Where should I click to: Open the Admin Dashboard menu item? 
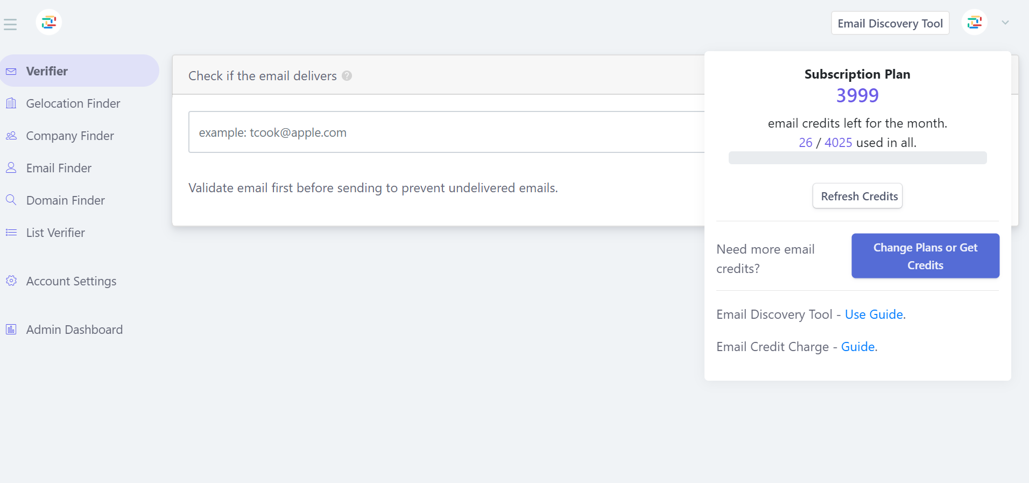tap(74, 330)
